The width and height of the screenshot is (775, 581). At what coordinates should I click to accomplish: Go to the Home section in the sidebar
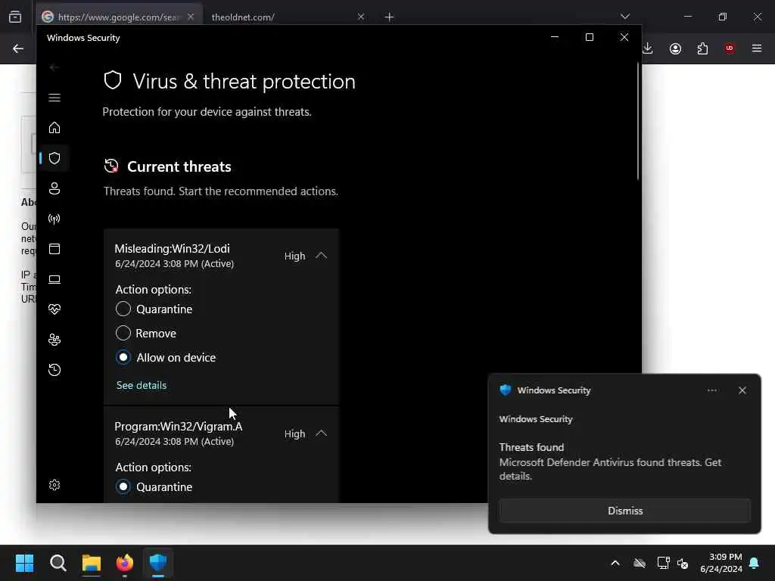[54, 127]
